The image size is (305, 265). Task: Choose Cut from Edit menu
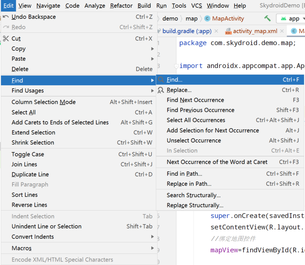79,38
